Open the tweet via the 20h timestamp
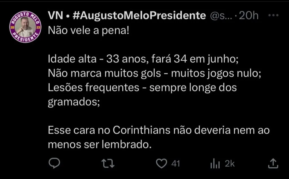 (248, 16)
